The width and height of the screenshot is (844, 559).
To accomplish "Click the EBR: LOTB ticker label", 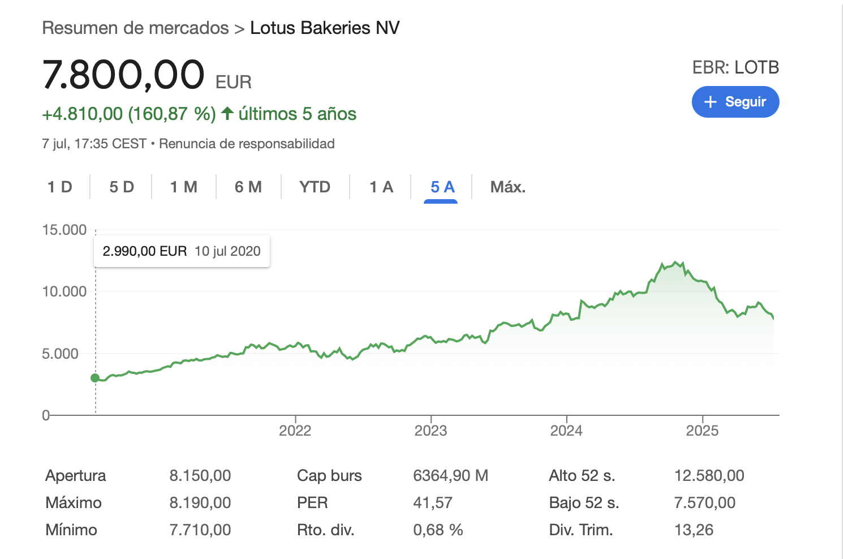I will coord(736,68).
